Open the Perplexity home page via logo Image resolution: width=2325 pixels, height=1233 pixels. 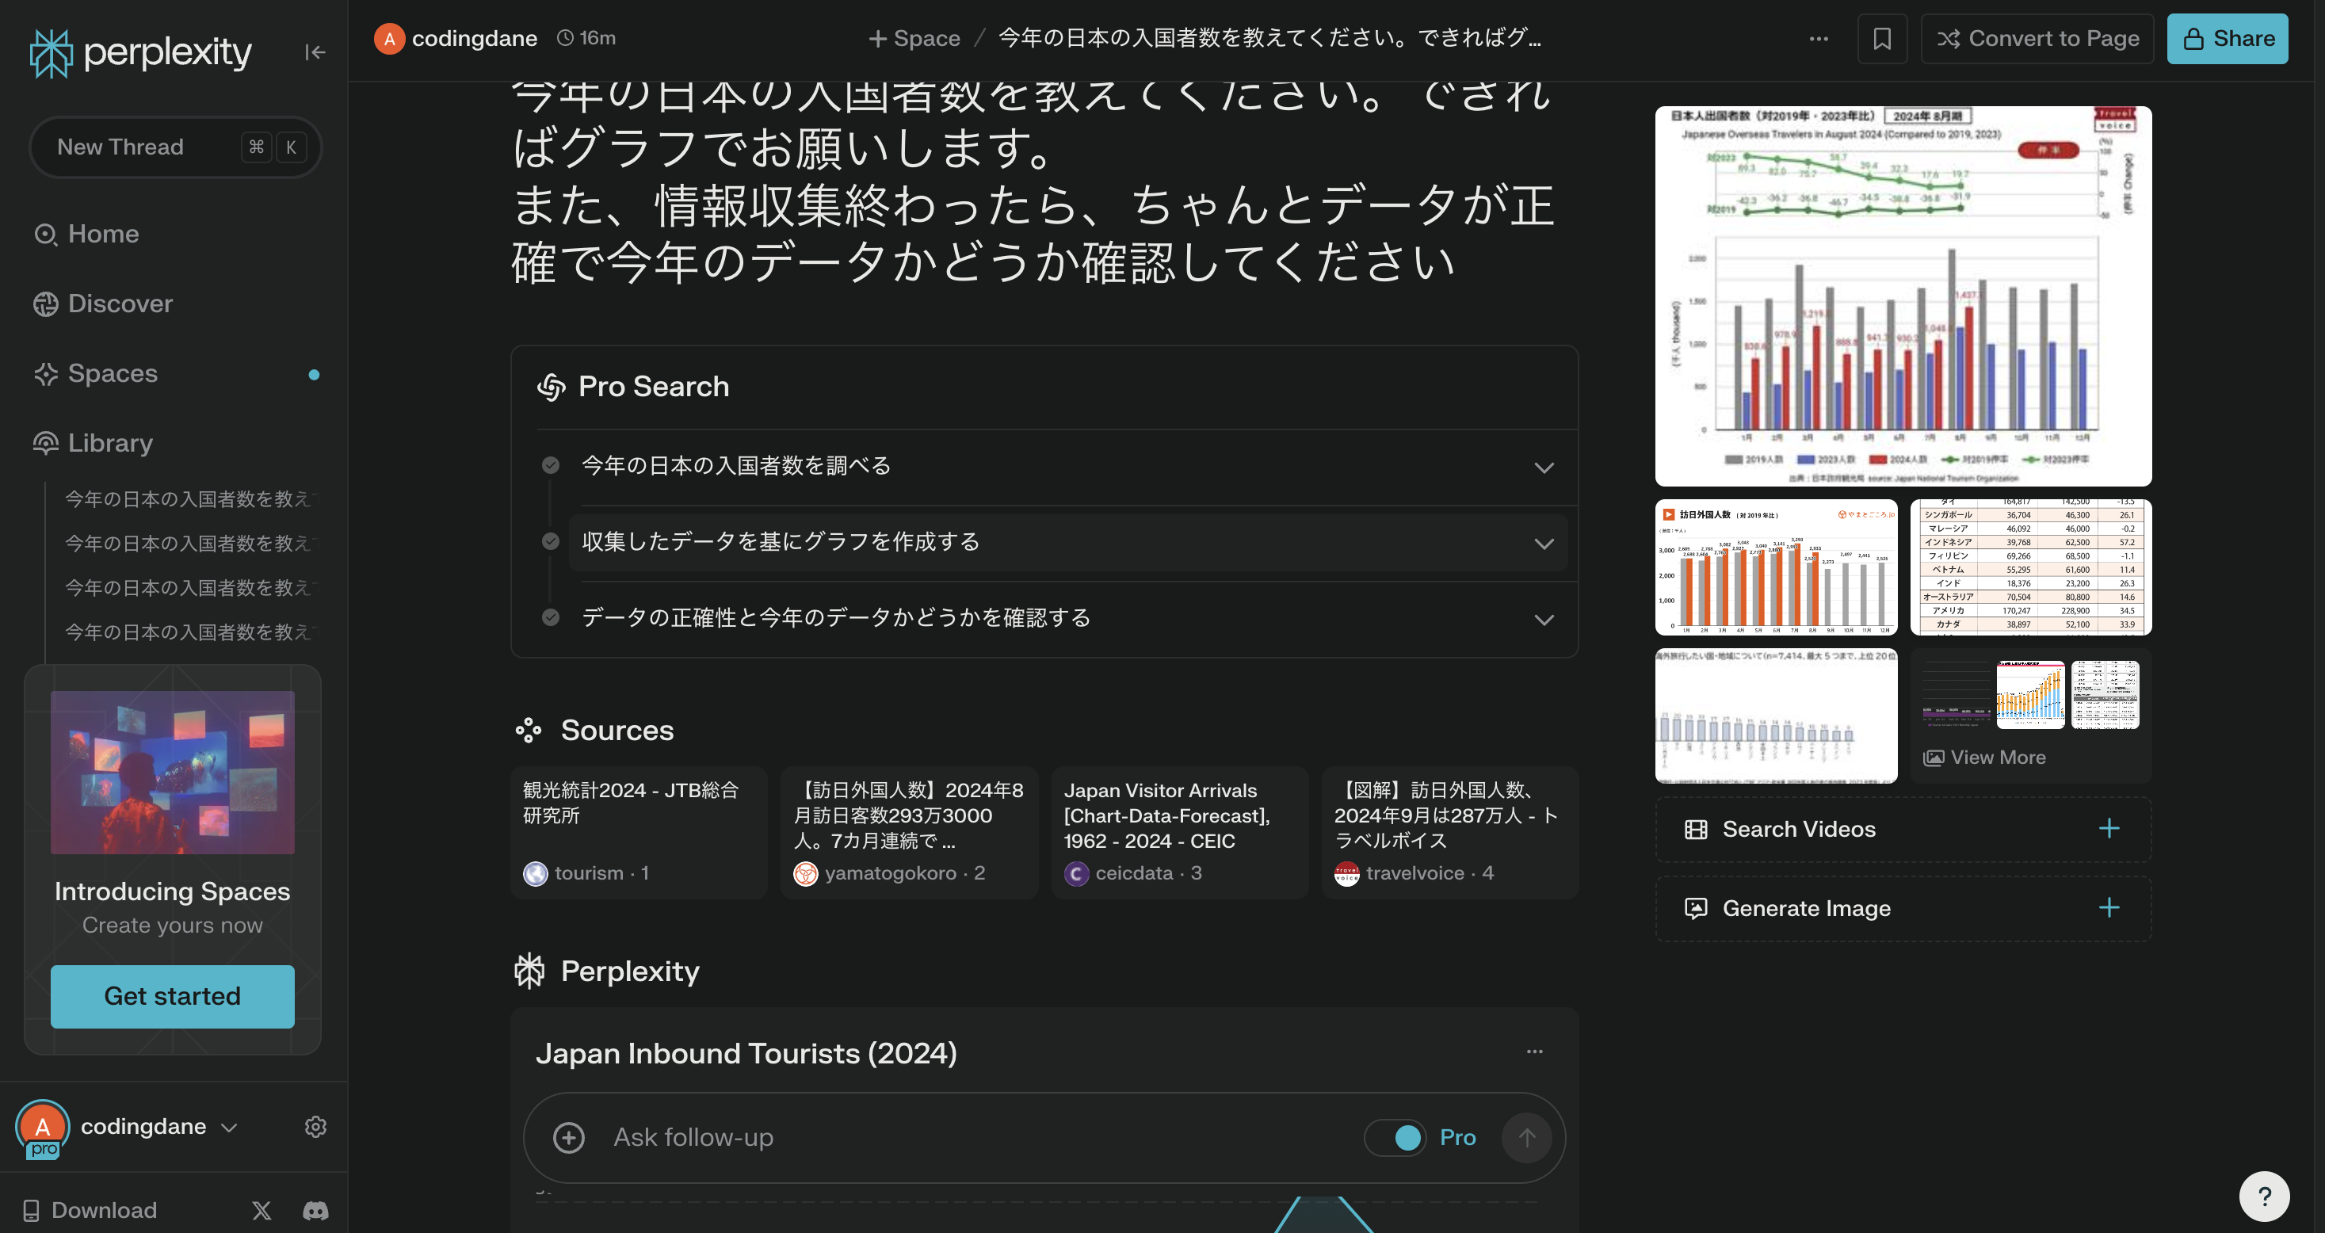(x=139, y=52)
